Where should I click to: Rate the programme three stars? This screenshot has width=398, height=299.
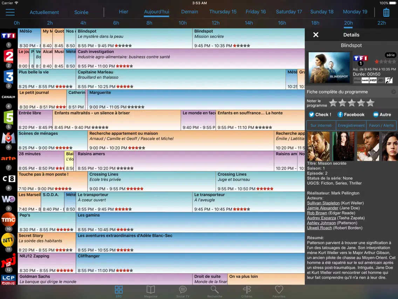click(x=352, y=103)
